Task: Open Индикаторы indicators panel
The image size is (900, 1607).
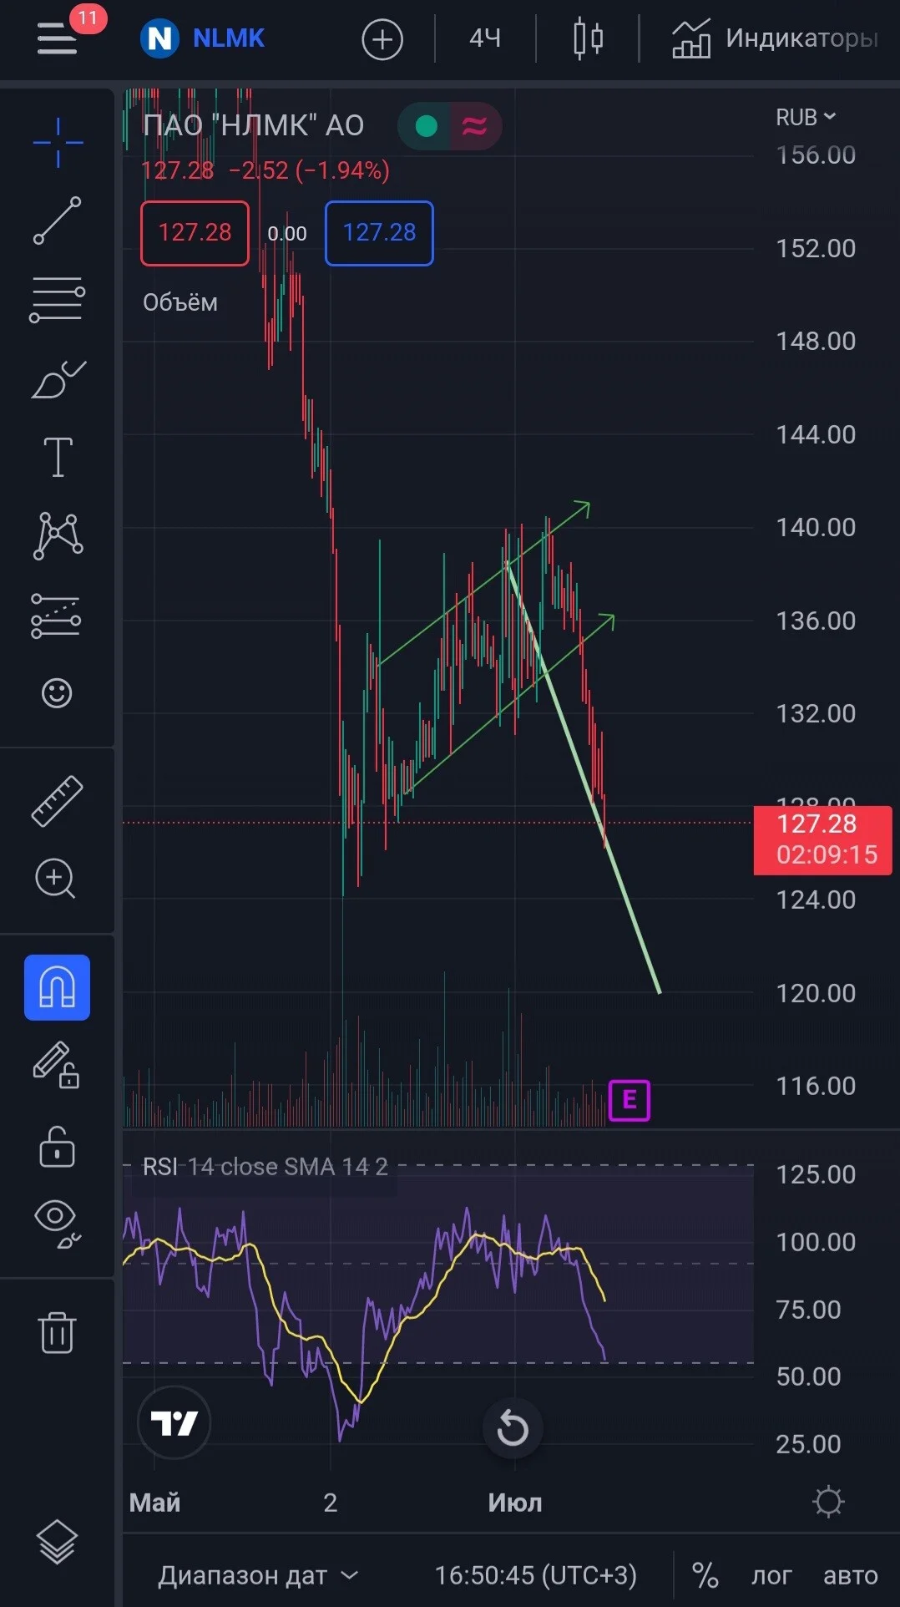Action: coord(775,38)
